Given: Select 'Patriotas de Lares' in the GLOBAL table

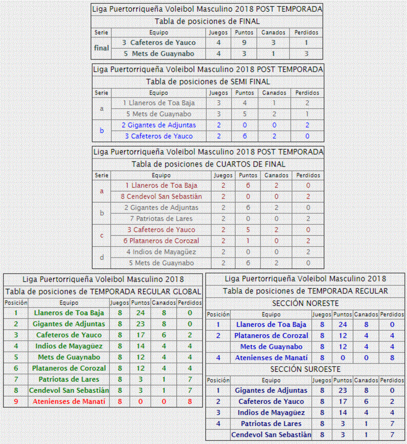Looking at the screenshot, I should (69, 379).
